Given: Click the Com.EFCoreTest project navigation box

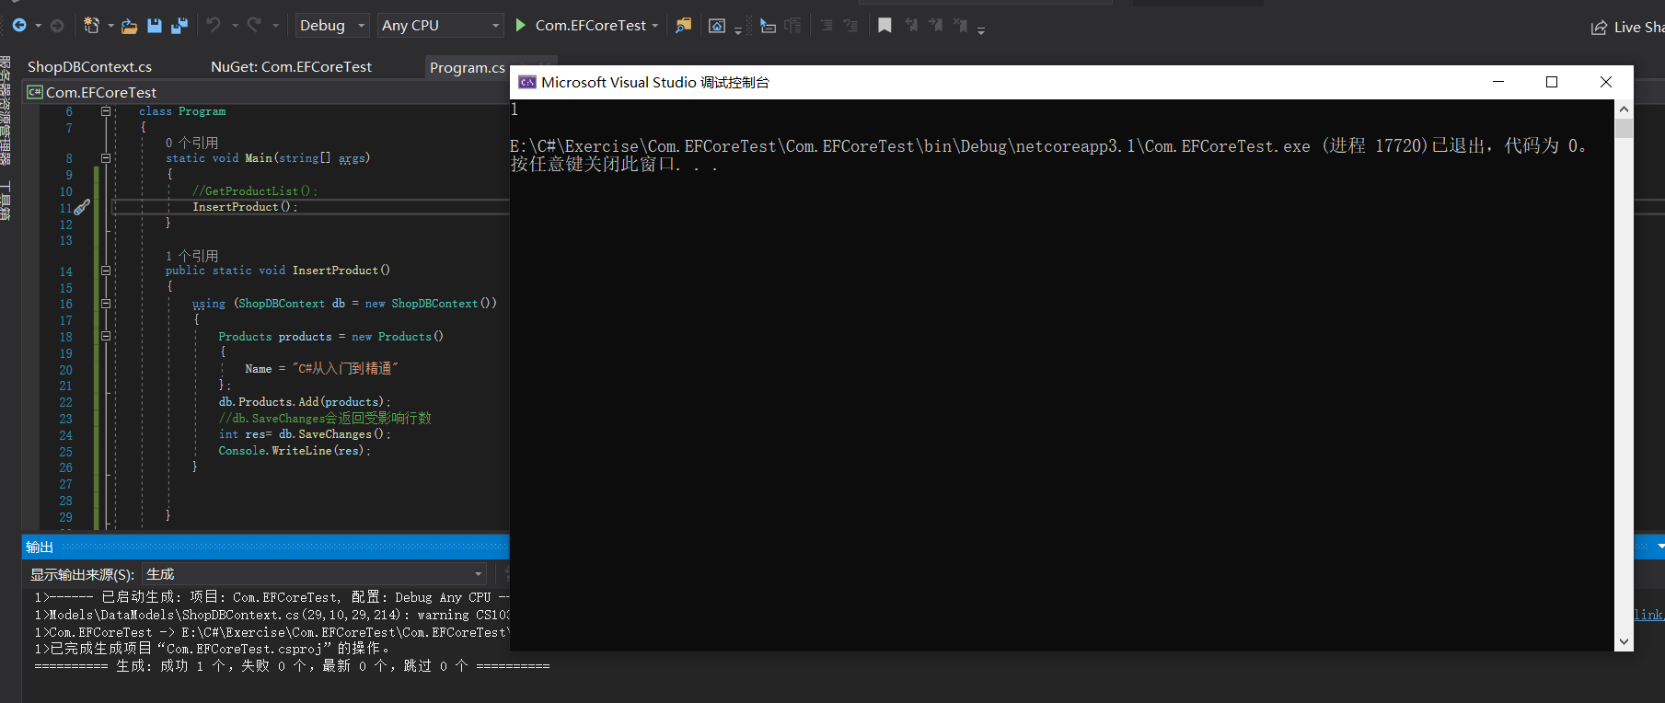Looking at the screenshot, I should (x=267, y=92).
